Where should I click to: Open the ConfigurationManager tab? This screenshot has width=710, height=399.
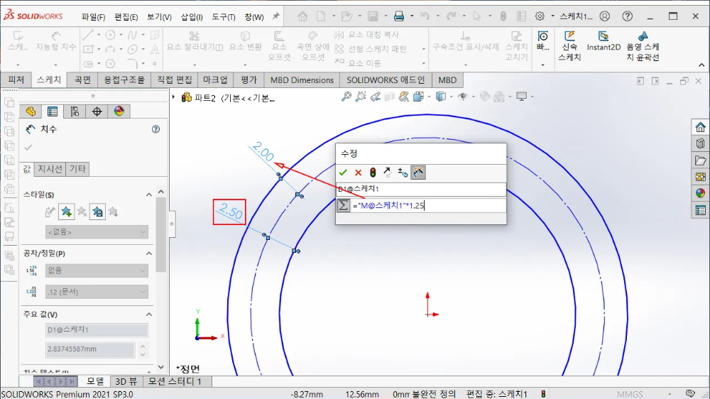75,111
